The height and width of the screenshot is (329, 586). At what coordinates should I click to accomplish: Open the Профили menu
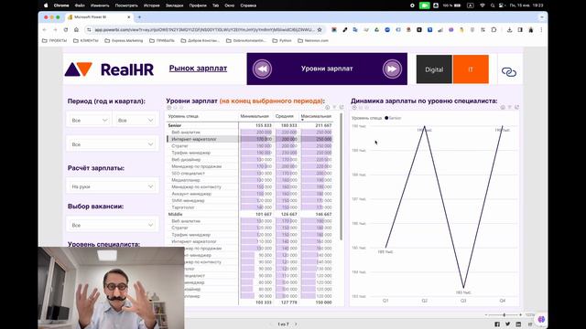coord(198,5)
